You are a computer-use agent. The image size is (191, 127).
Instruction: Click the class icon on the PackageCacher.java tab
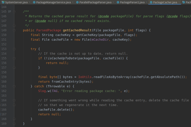click(151, 2)
